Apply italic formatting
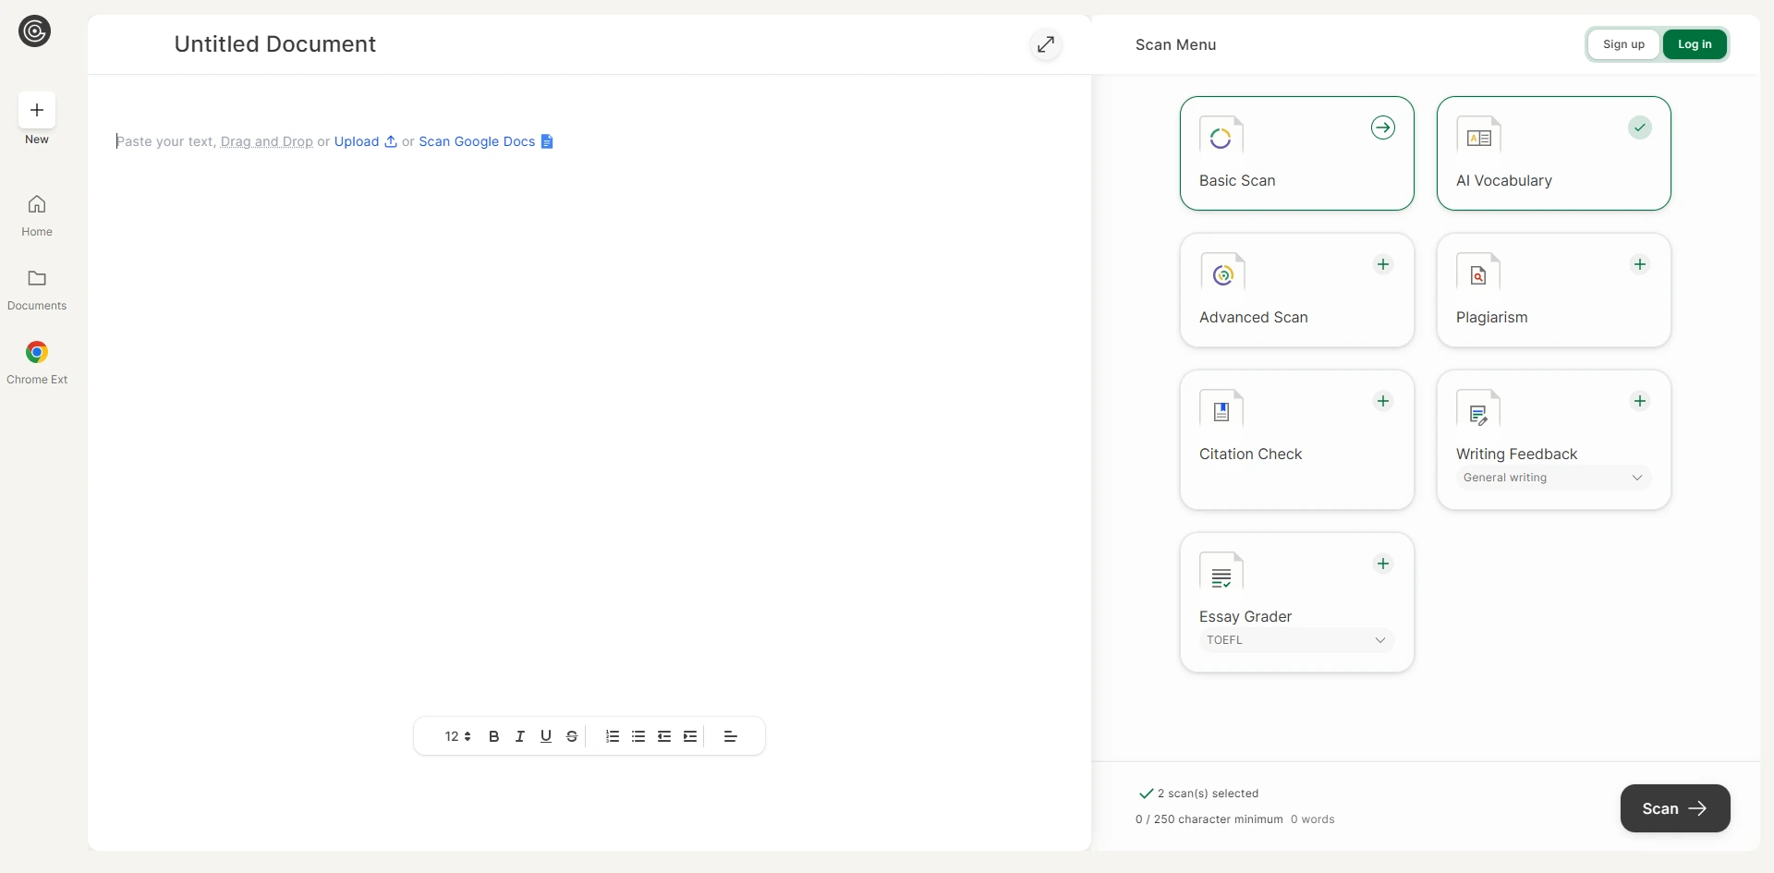Image resolution: width=1774 pixels, height=873 pixels. click(520, 736)
